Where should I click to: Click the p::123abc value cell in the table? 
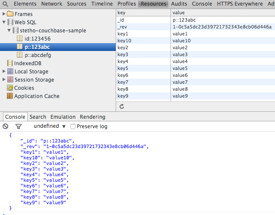click(x=223, y=20)
